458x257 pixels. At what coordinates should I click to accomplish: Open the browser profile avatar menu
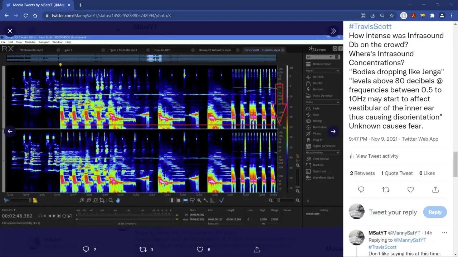pos(442,16)
